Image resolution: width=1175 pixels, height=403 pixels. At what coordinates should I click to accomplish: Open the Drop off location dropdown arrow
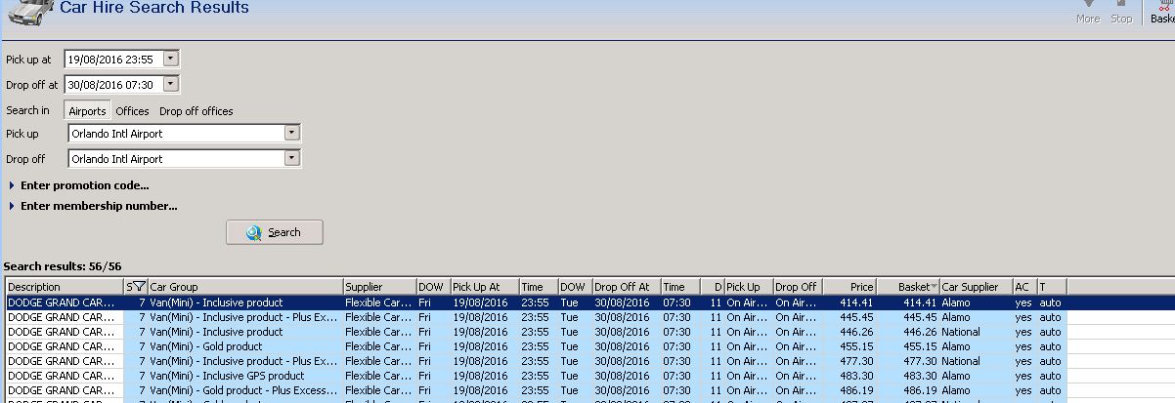[291, 158]
